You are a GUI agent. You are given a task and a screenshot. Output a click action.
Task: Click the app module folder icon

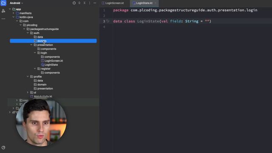tap(14, 9)
